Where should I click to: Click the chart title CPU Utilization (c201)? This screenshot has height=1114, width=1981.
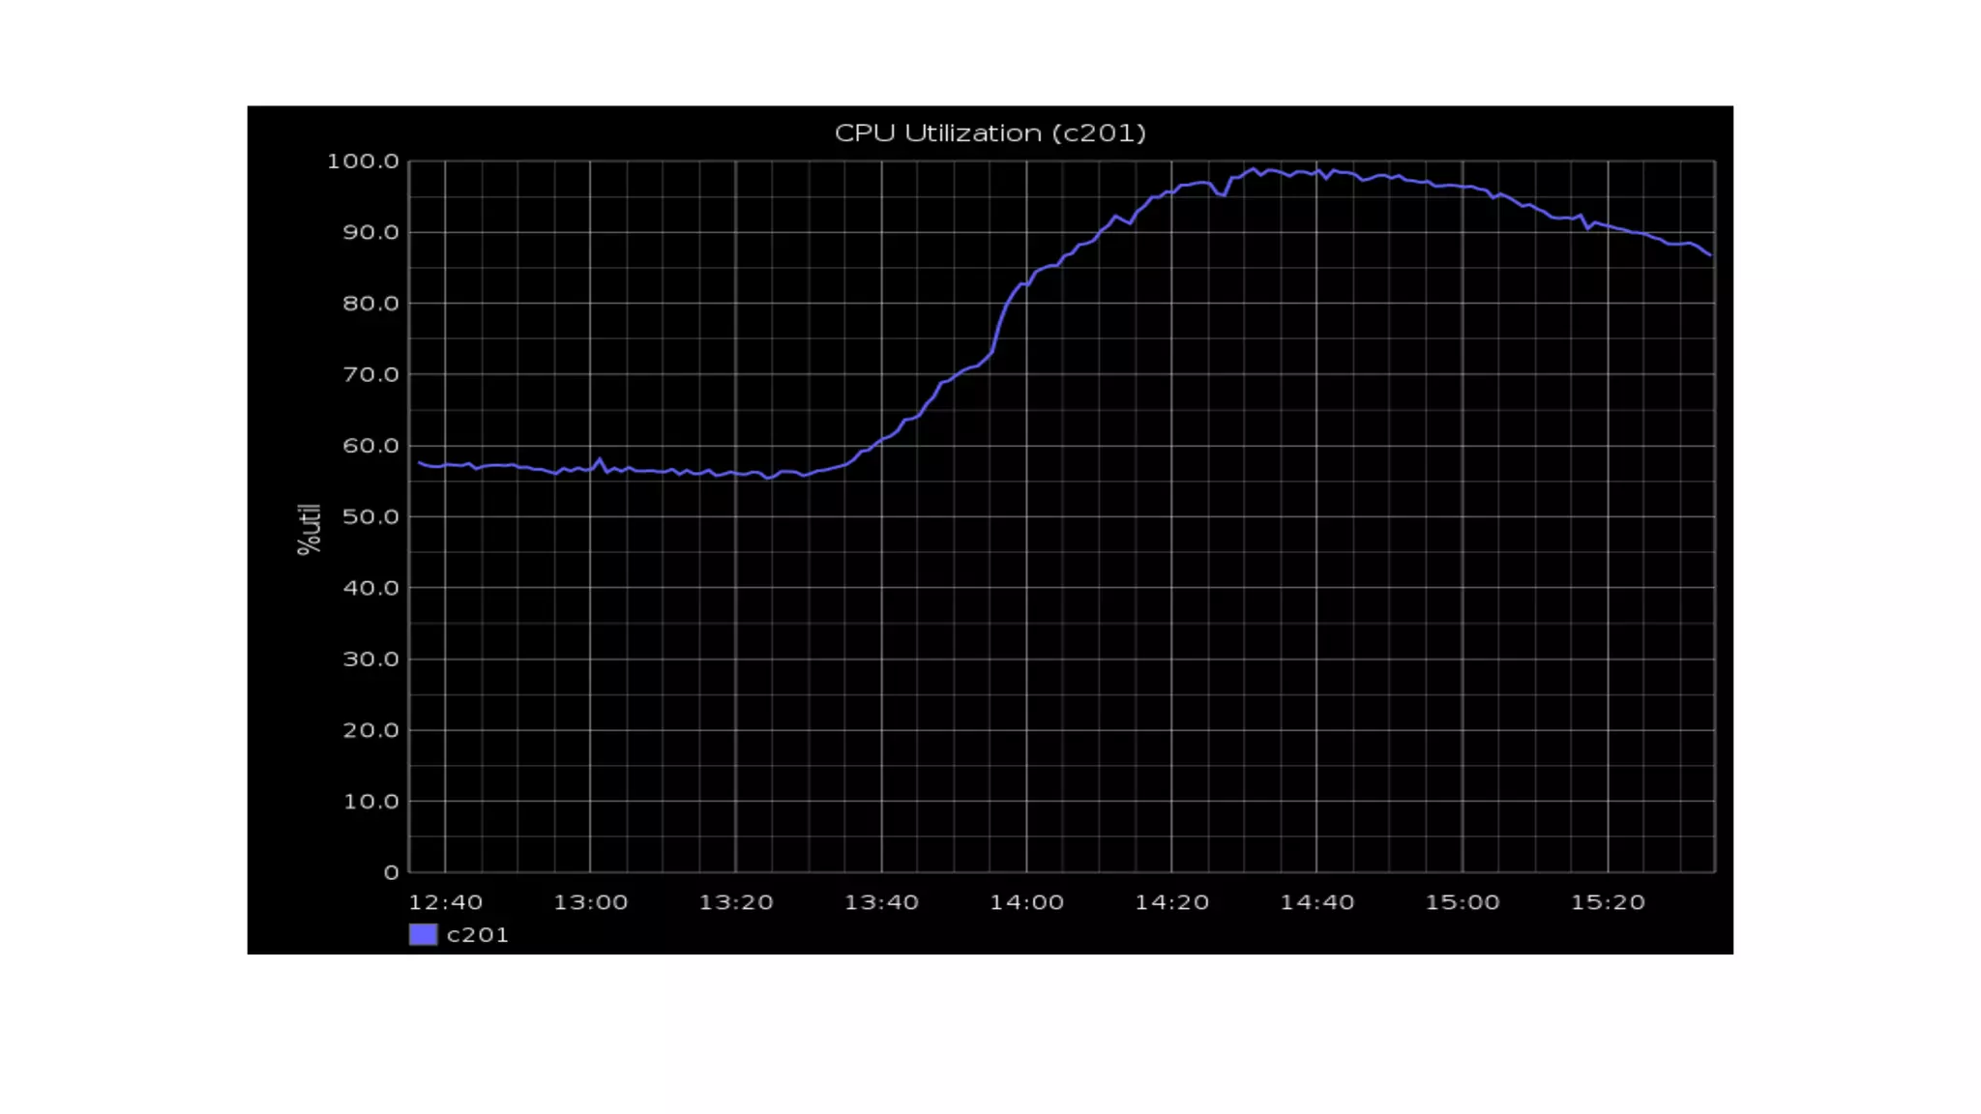pos(990,132)
